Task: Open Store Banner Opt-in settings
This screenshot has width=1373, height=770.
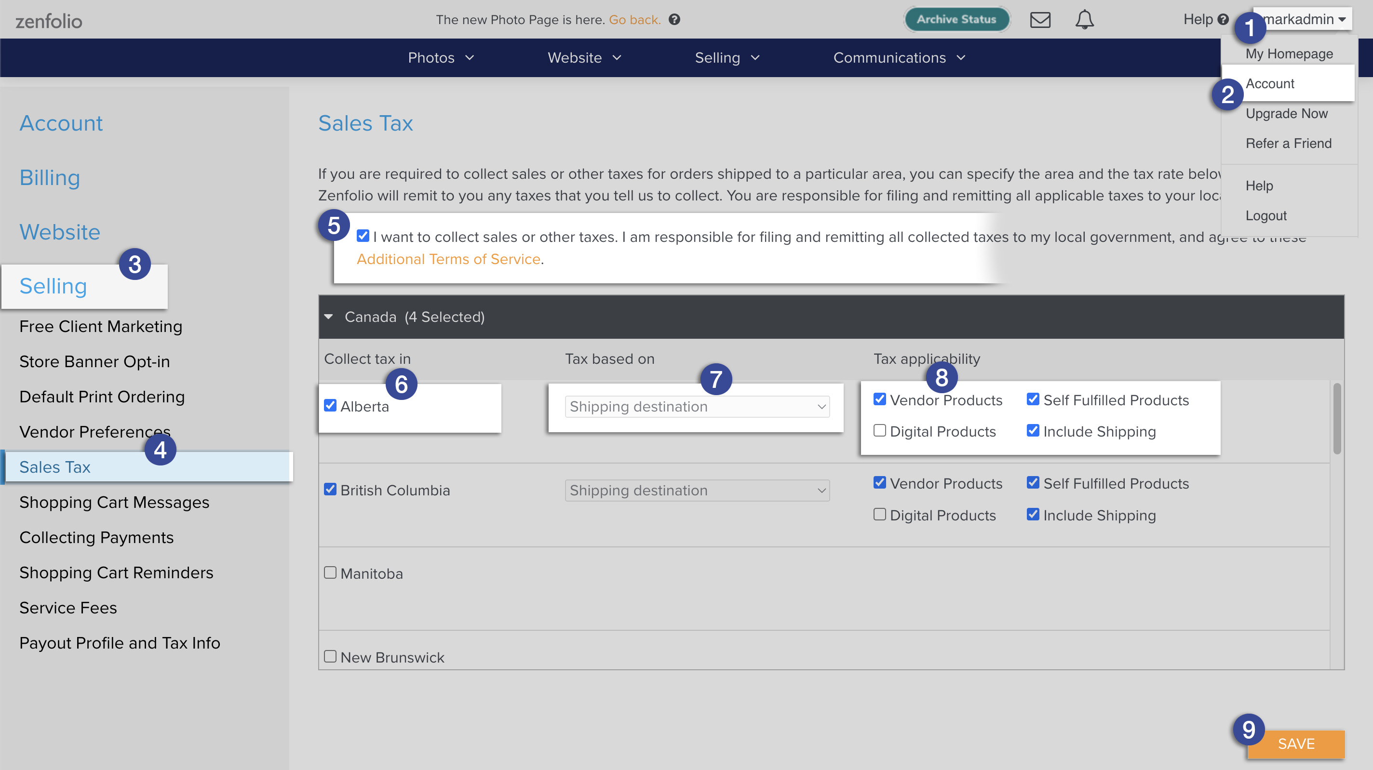Action: (94, 361)
